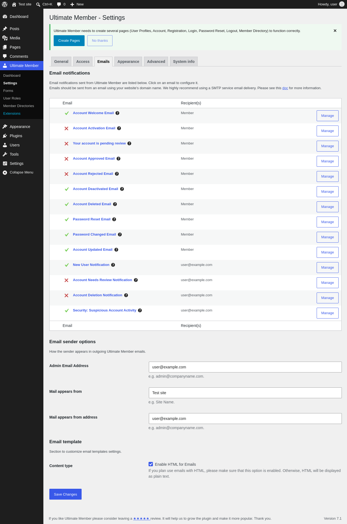Click help icon beside Account Approved Email

118,159
